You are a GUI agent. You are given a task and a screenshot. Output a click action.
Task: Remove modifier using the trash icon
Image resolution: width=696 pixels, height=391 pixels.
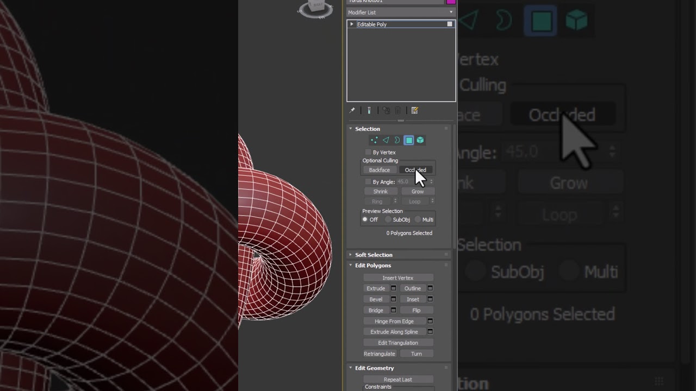coord(397,110)
